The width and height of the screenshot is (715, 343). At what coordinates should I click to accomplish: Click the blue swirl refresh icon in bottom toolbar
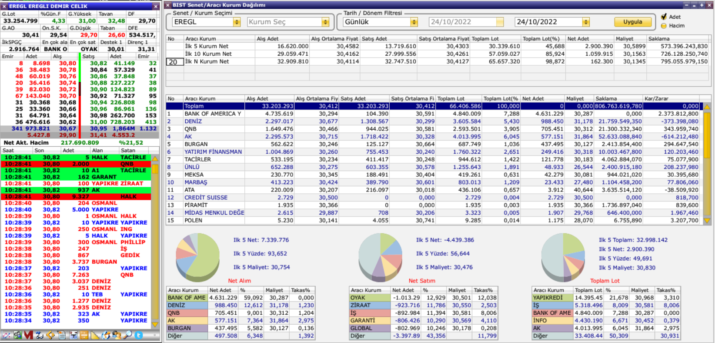106,335
